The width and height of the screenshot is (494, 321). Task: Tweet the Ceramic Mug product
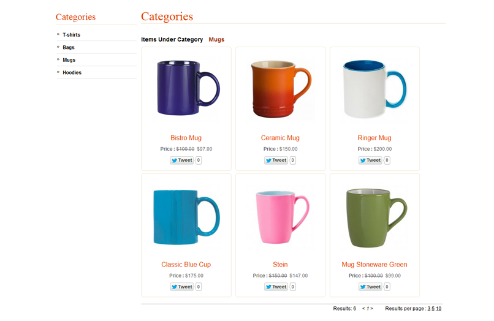pyautogui.click(x=276, y=160)
